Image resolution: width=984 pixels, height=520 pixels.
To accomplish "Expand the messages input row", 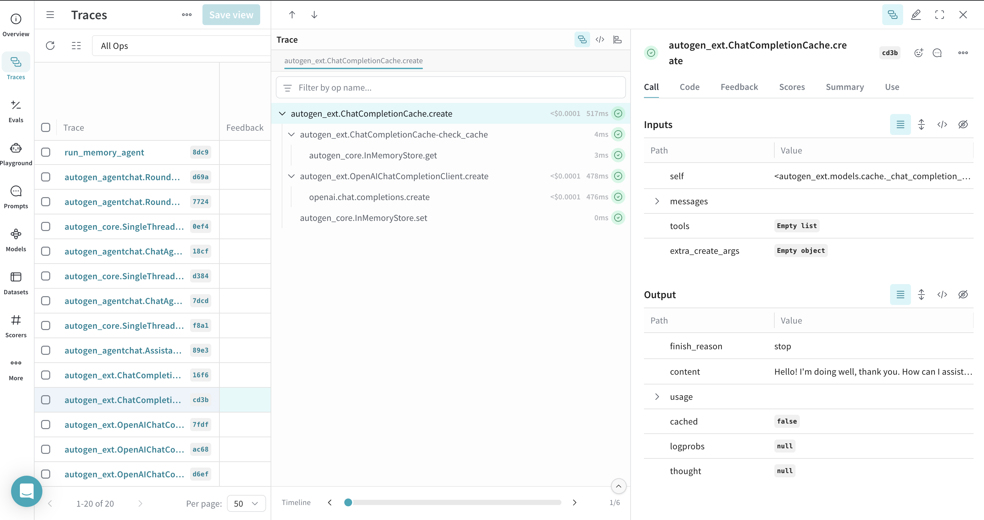I will 657,201.
